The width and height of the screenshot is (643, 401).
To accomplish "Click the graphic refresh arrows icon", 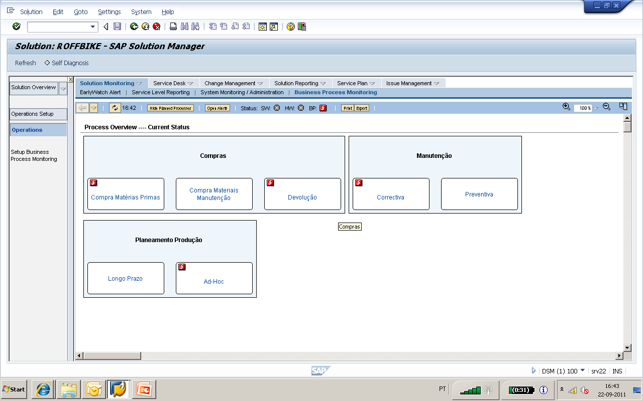I will click(115, 108).
